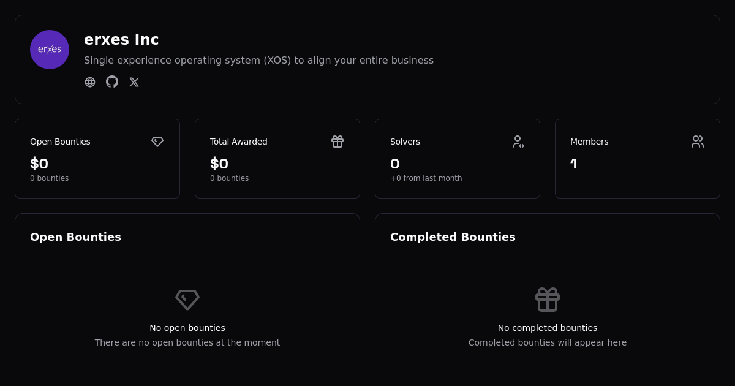Select the solvers person icon
735x386 pixels.
coord(518,142)
